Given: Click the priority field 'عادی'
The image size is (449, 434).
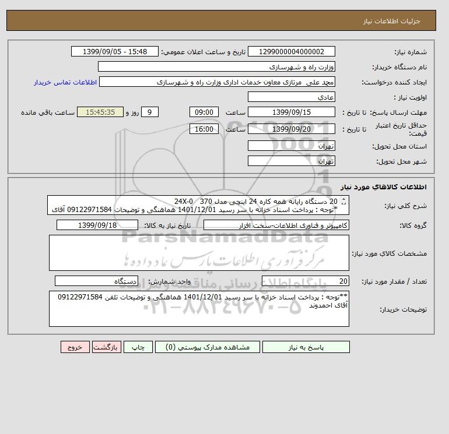Looking at the screenshot, I should 291,97.
